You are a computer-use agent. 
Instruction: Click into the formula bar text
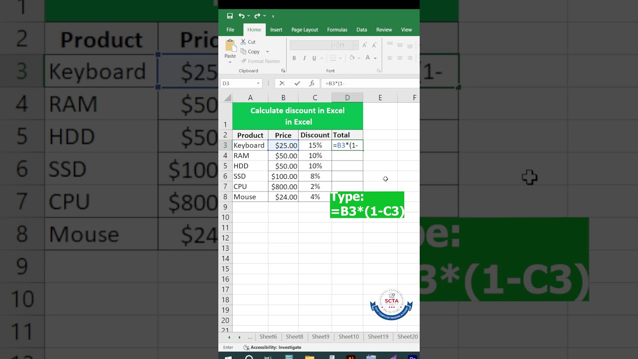(x=370, y=83)
